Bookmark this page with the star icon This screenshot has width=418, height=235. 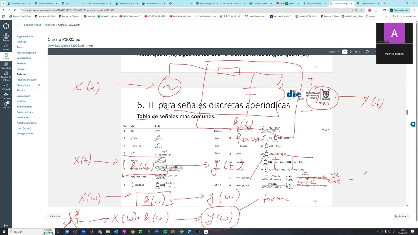coord(362,10)
